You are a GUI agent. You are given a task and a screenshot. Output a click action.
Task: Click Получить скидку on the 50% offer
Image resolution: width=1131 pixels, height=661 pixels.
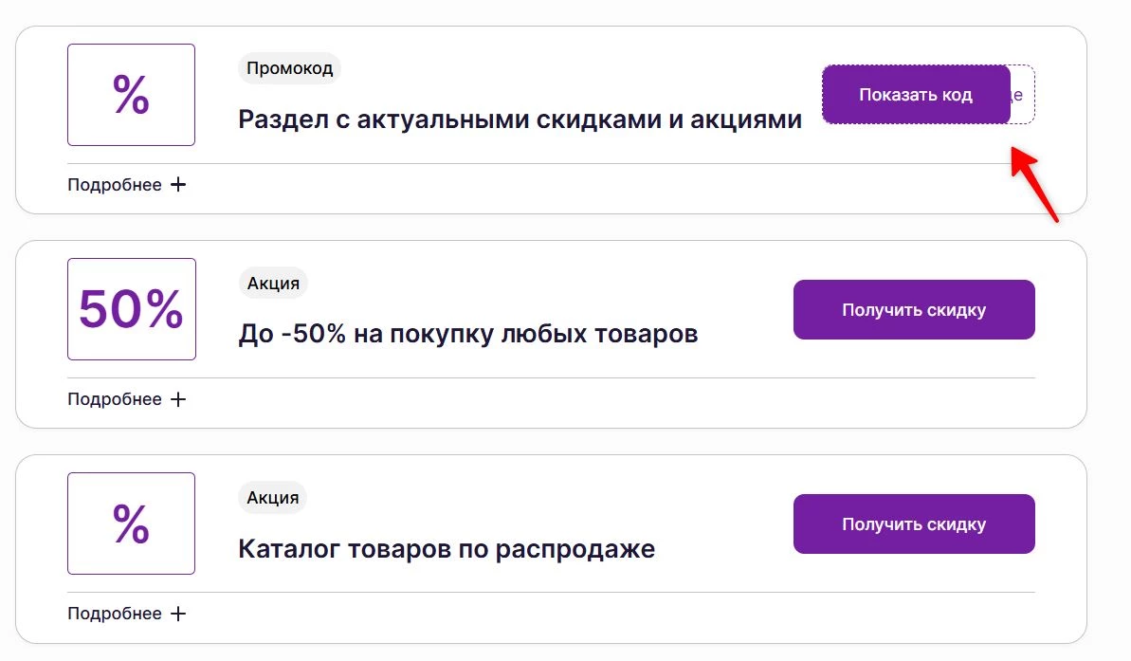[x=913, y=309]
